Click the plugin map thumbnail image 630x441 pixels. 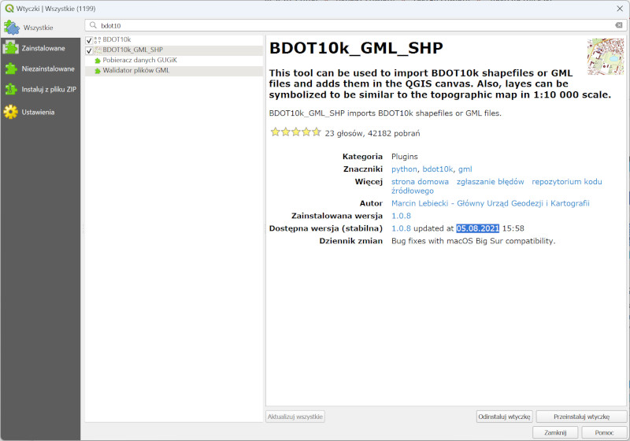[606, 57]
